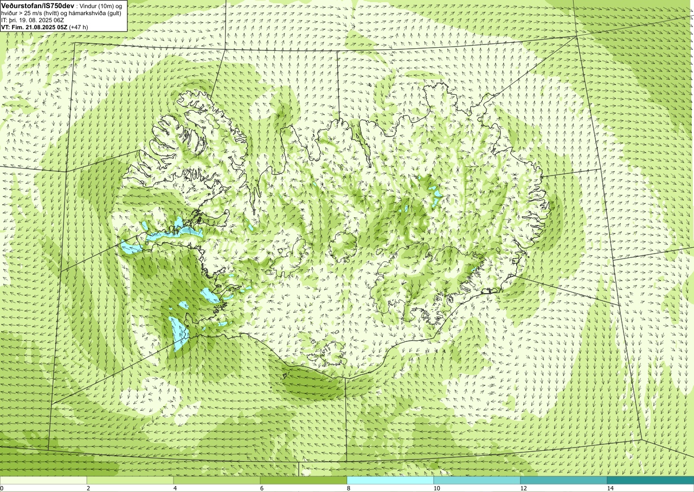Click the legend scale value "10"
Viewport: 694px width, 492px height.
coord(437,488)
